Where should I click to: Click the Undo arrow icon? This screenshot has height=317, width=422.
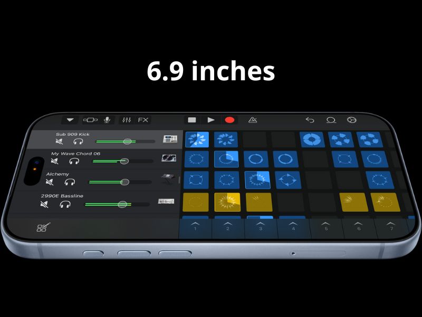coord(310,120)
